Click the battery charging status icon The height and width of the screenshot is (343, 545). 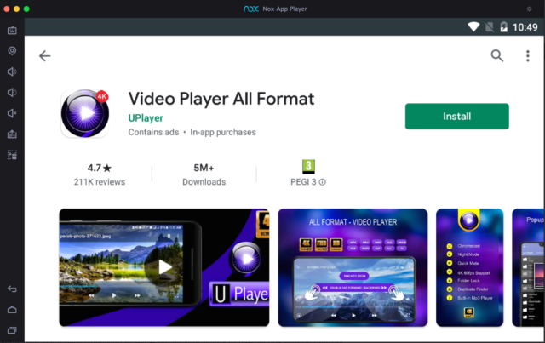click(x=503, y=26)
